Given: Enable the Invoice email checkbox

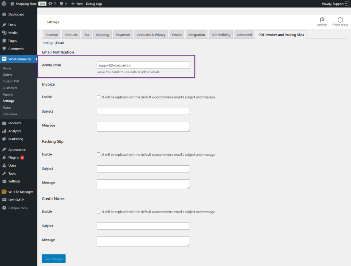Looking at the screenshot, I should click(98, 97).
